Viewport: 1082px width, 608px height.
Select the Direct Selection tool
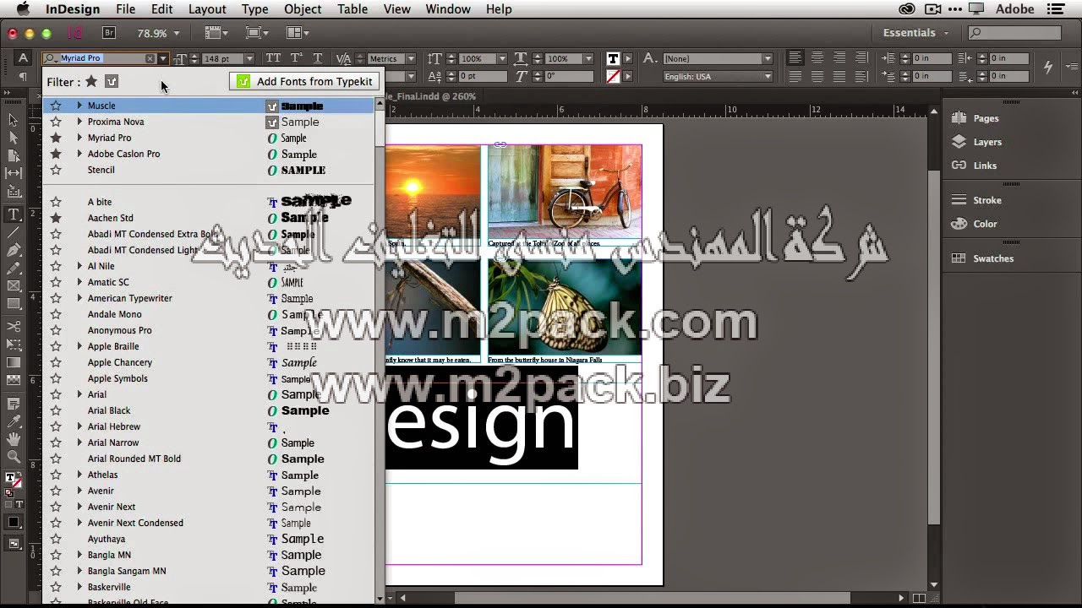point(14,138)
